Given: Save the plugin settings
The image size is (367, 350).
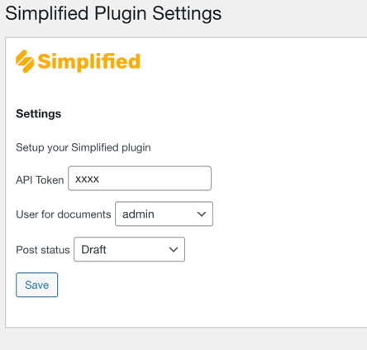Looking at the screenshot, I should pos(37,285).
